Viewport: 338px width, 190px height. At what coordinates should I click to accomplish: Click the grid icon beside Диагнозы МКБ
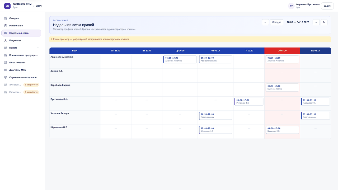6,70
